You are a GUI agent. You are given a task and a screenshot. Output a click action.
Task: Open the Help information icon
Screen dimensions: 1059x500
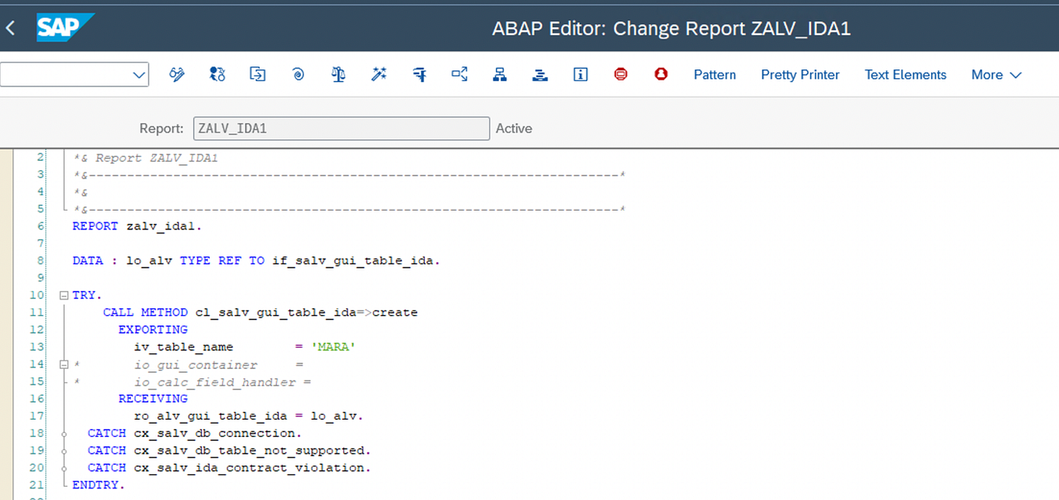coord(580,75)
